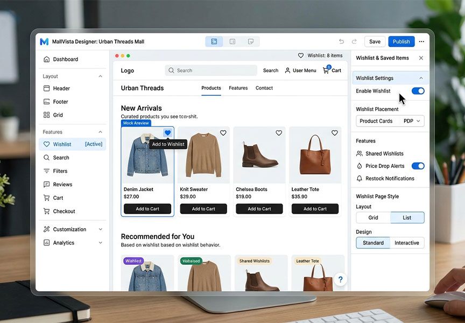Click into the preview Search field
465x323 pixels.
pos(211,71)
